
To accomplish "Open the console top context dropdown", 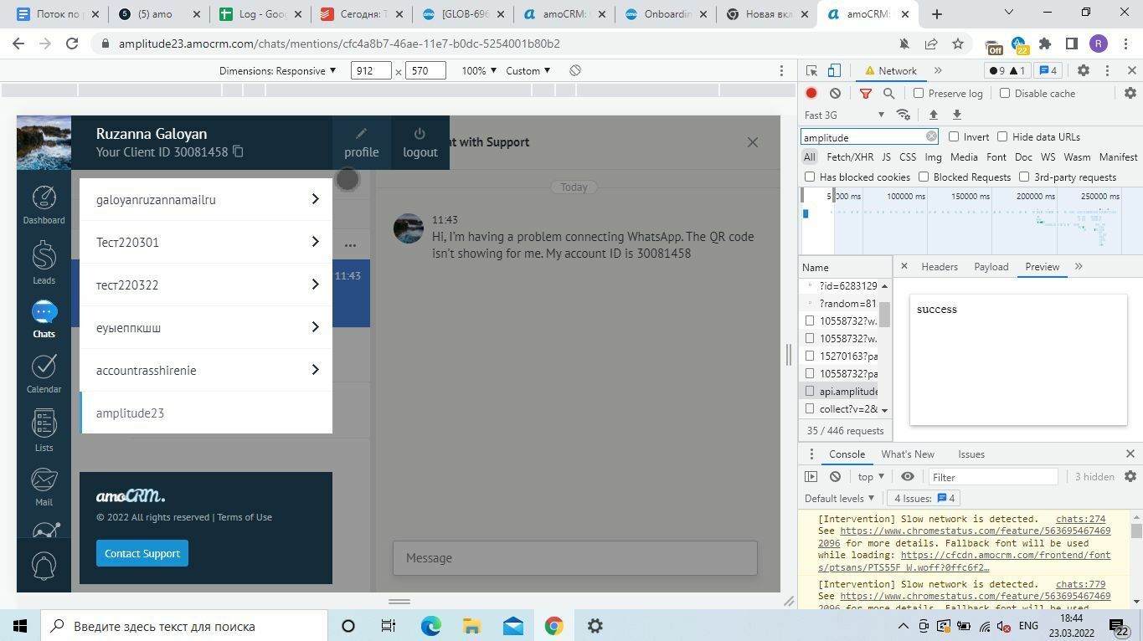I will (x=871, y=477).
